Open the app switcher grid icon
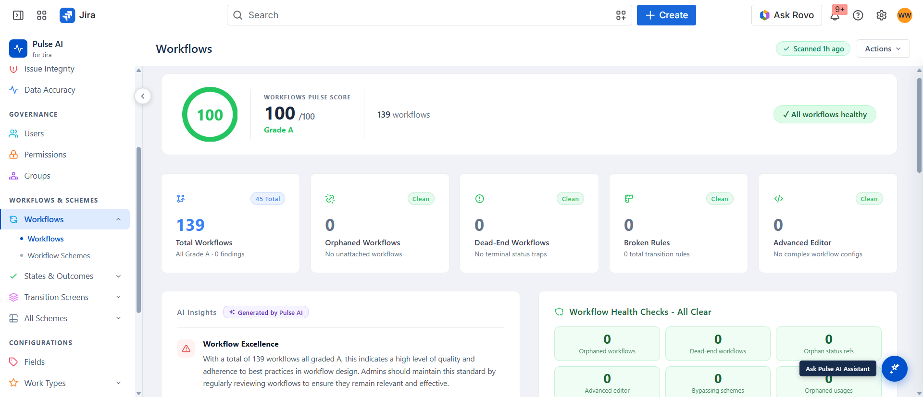 click(42, 15)
